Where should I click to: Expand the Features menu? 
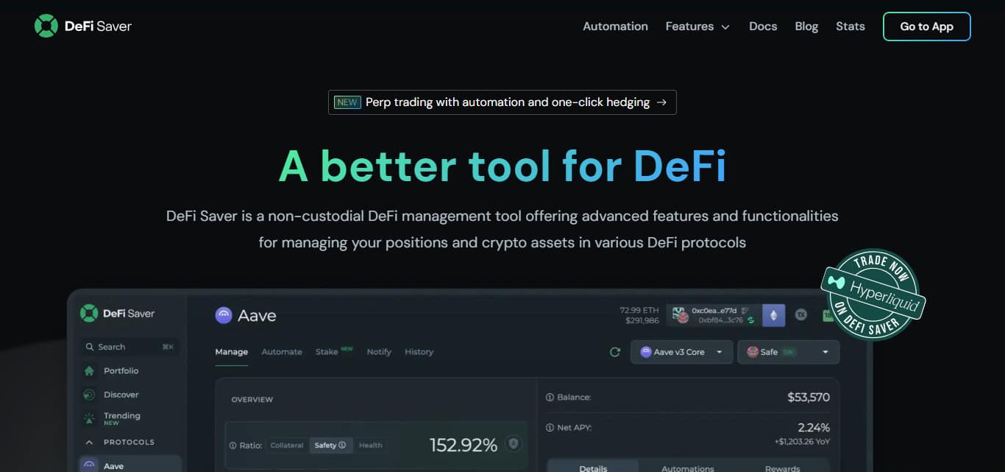click(x=697, y=27)
